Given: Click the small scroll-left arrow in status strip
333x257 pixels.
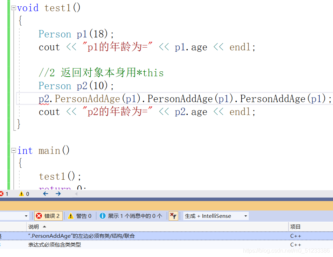Looking at the screenshot, I should 76,194.
